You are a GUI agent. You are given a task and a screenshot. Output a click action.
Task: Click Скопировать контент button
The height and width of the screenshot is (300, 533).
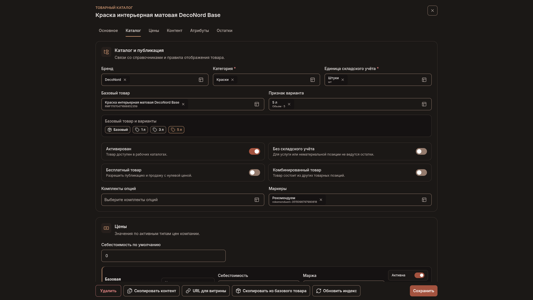151,291
